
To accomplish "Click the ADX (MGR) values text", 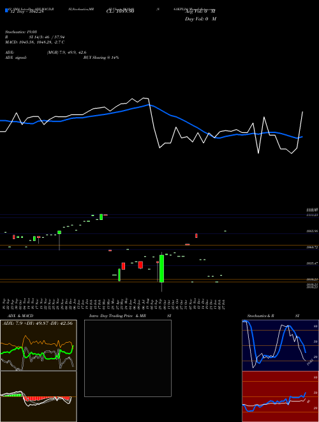I will point(66,52).
